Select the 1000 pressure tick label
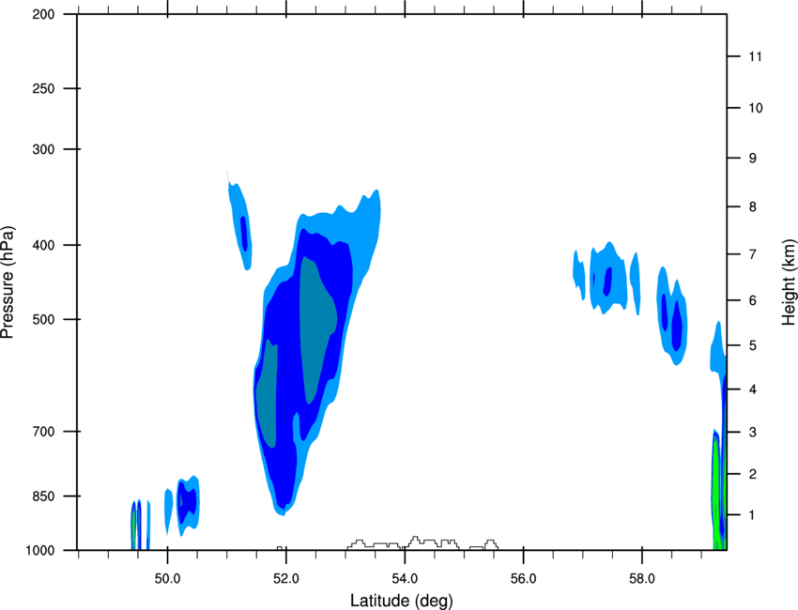This screenshot has width=798, height=610. tap(40, 551)
